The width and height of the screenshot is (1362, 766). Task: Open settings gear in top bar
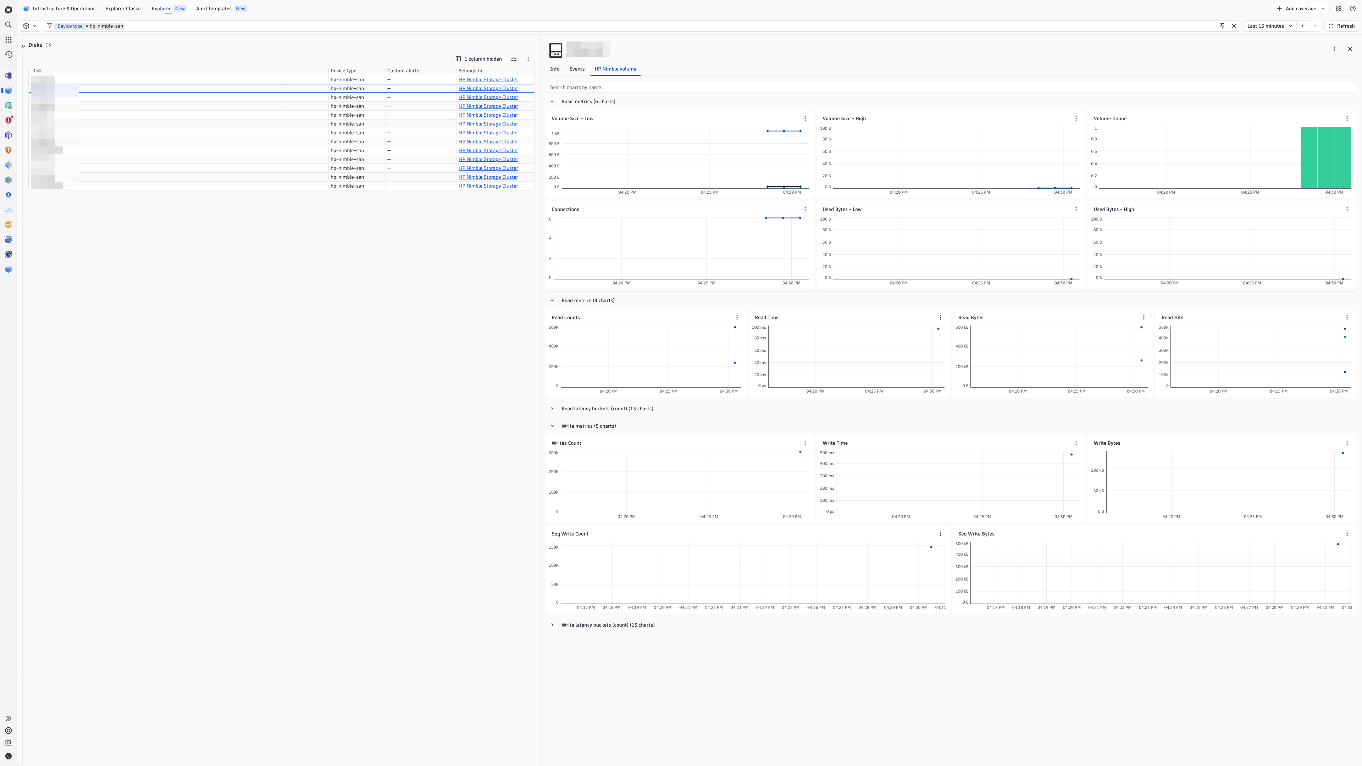pyautogui.click(x=1339, y=9)
